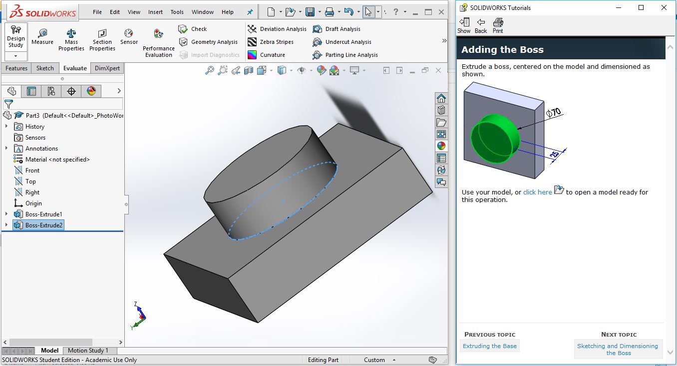Expand more manager tabs arrow
This screenshot has width=677, height=366.
tap(119, 91)
